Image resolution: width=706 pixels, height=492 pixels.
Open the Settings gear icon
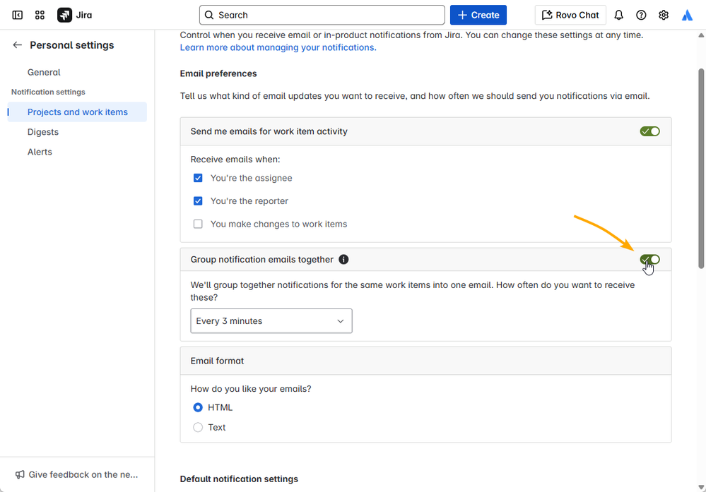click(x=664, y=15)
